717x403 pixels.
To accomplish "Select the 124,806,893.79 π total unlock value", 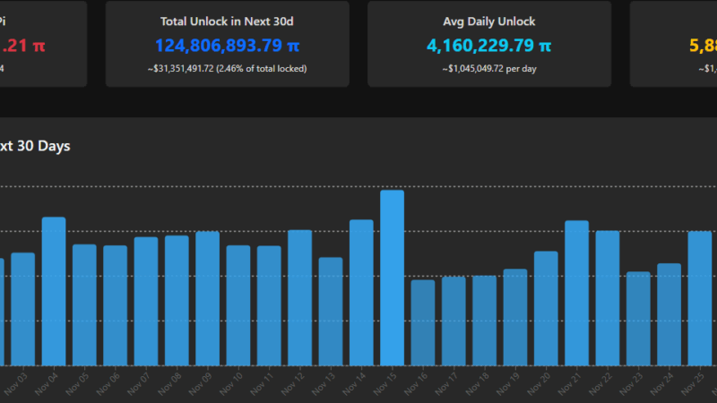I will tap(227, 46).
